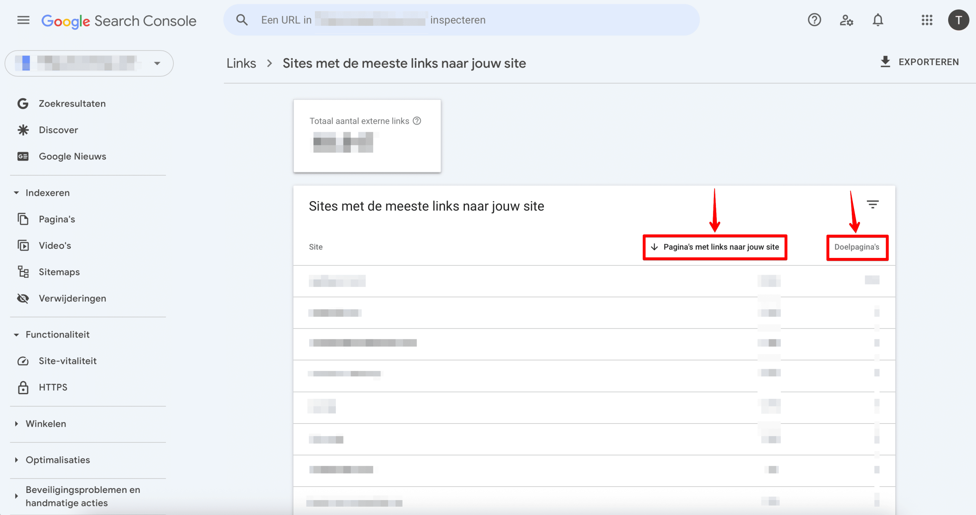Open the first site row in the table

(x=594, y=281)
